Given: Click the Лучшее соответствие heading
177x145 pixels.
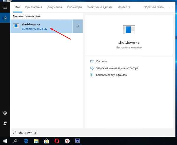Looking at the screenshot, I should tap(27, 16).
